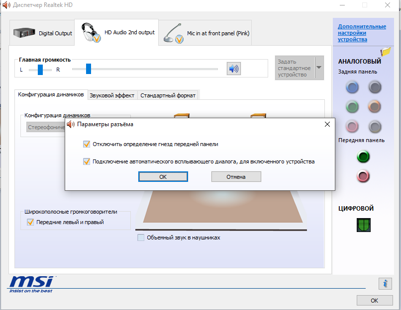Click the main volume slider handle
The image size is (401, 310).
tap(89, 69)
